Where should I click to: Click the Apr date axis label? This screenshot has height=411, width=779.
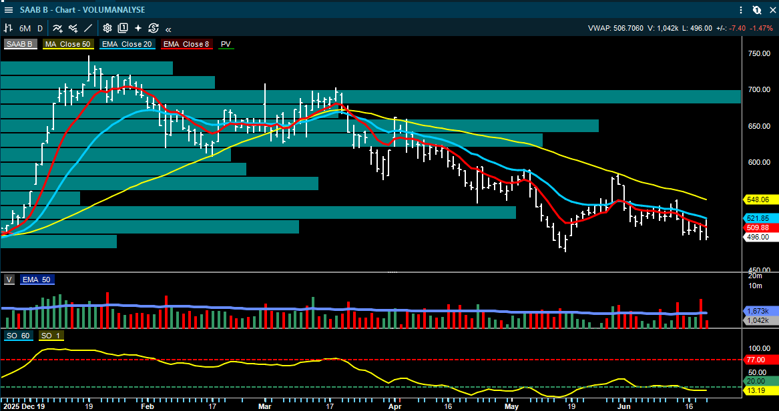tap(395, 406)
